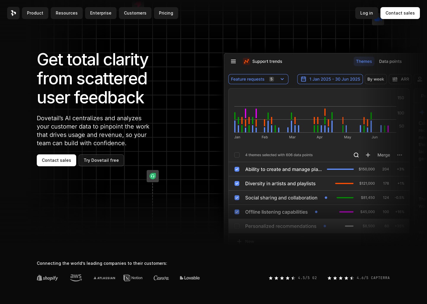The height and width of the screenshot is (304, 427).
Task: Toggle the select-all themes checkbox
Action: pos(237,155)
